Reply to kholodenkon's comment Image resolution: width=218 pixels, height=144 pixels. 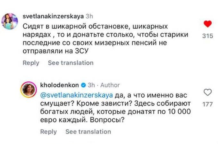point(48,132)
